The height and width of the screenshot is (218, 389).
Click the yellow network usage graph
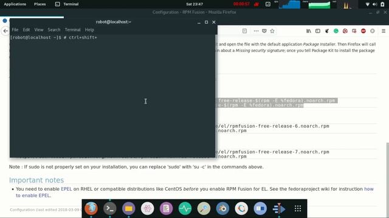coord(347,4)
